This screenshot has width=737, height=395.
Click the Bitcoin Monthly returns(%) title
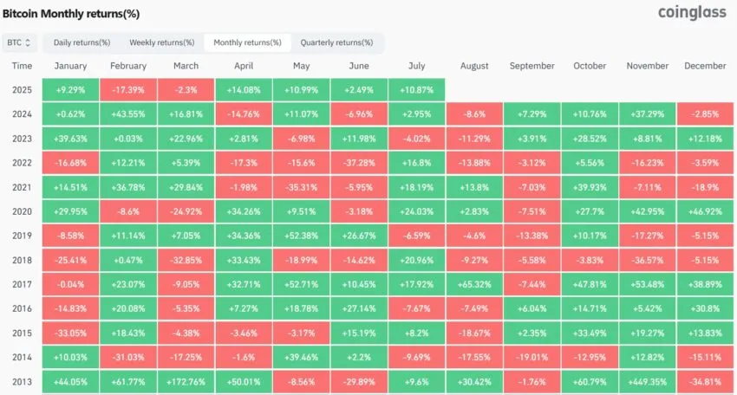coord(71,14)
